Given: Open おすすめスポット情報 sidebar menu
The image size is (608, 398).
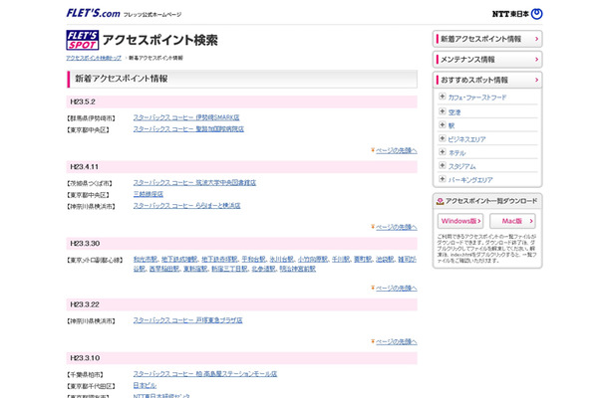Looking at the screenshot, I should [x=487, y=81].
